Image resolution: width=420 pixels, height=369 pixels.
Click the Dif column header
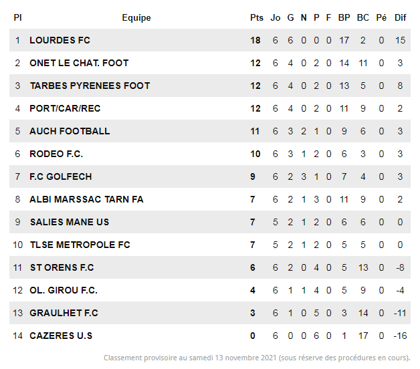(x=400, y=18)
